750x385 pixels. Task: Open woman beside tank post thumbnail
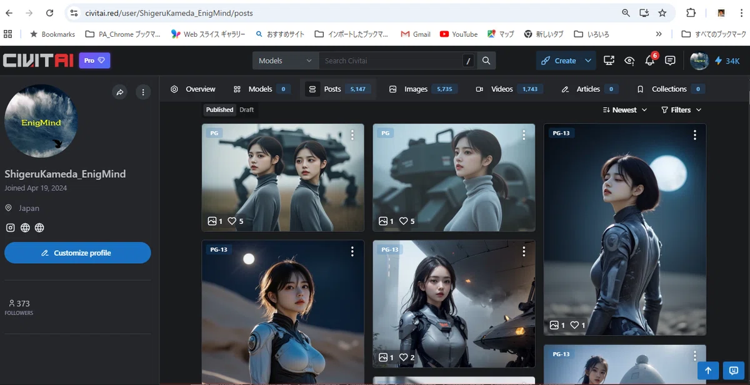tap(454, 177)
